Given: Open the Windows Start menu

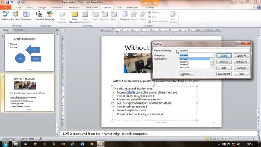Looking at the screenshot, I should (x=5, y=144).
